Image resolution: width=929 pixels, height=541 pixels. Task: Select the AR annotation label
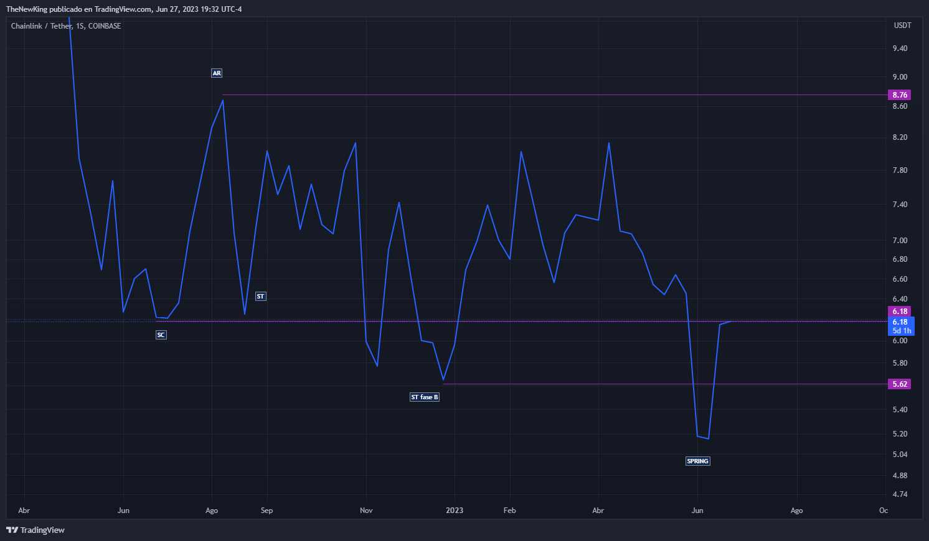coord(217,73)
